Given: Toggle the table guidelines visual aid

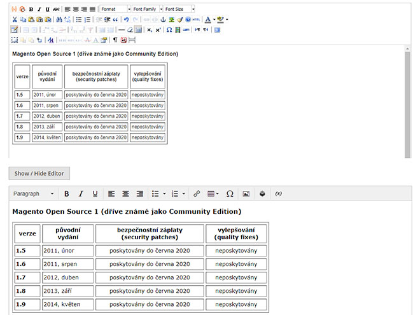Looking at the screenshot, I should point(138,30).
